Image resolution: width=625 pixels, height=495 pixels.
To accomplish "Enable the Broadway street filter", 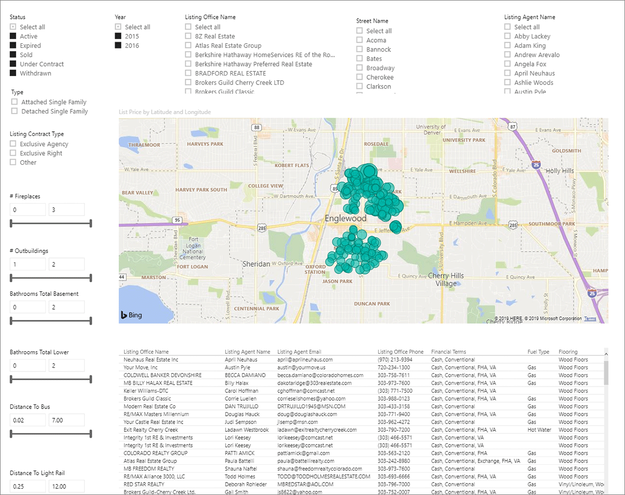I will point(360,68).
